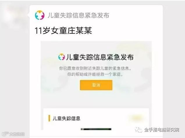
Task: Open article title 11岁女童庄某某
Action: coord(63,31)
